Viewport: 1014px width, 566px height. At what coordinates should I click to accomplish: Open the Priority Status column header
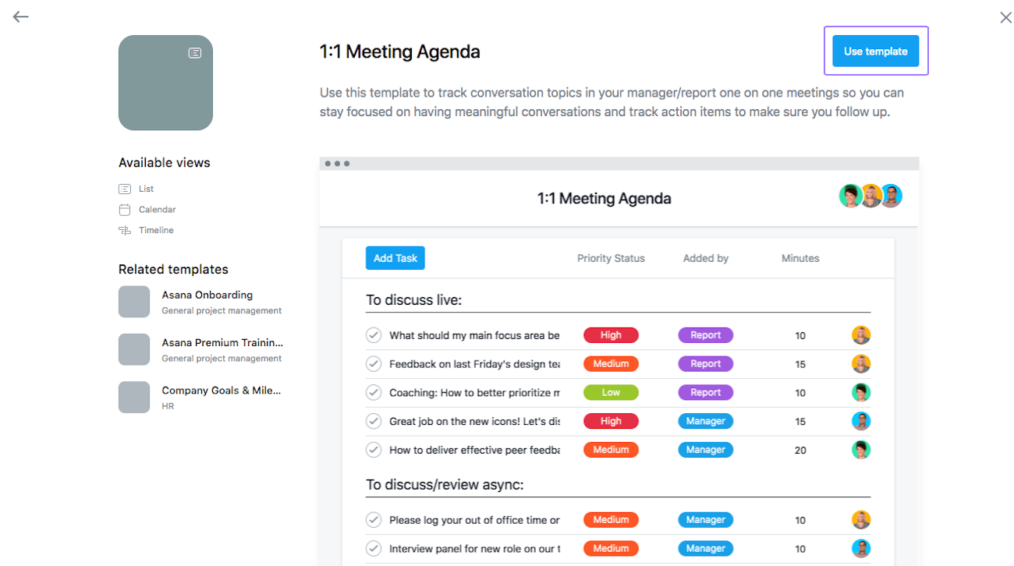[x=611, y=258]
